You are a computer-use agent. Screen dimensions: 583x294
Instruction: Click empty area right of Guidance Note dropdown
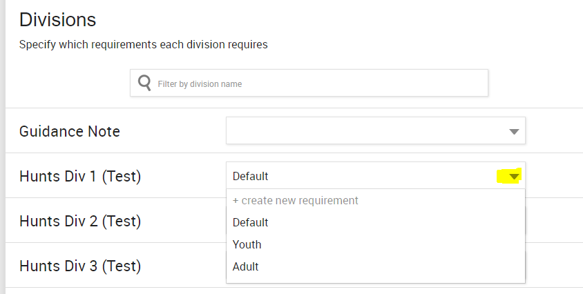pyautogui.click(x=553, y=131)
